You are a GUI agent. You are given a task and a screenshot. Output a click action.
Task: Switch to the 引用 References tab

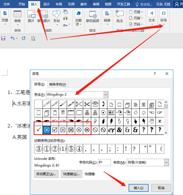coord(71,4)
